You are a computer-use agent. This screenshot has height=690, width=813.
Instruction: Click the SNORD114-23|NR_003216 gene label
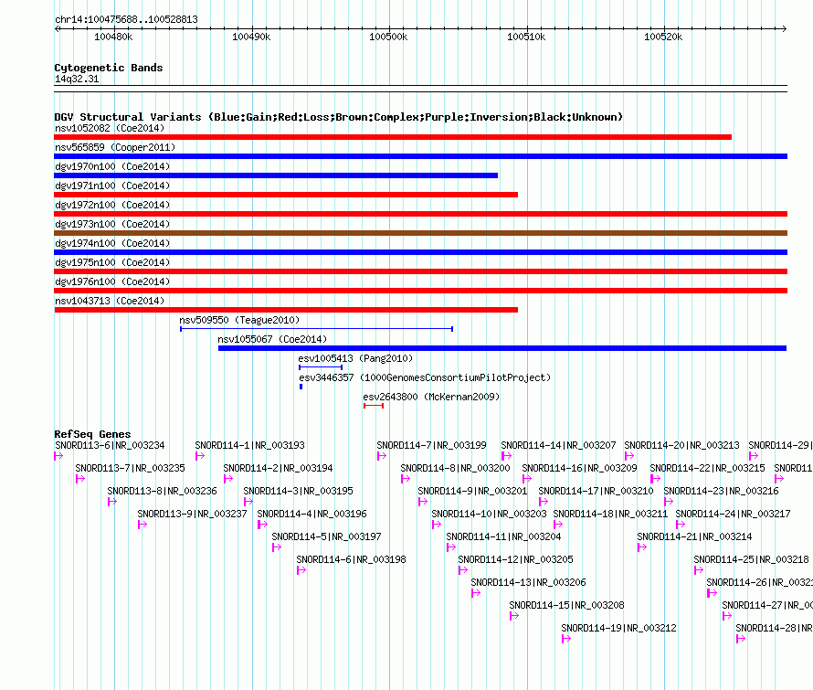click(722, 491)
